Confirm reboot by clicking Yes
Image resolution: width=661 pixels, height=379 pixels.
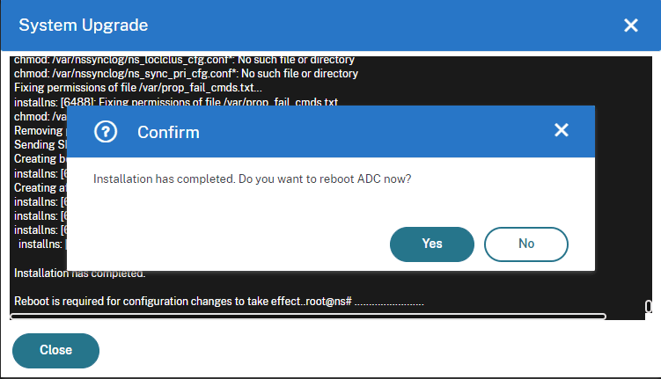431,244
